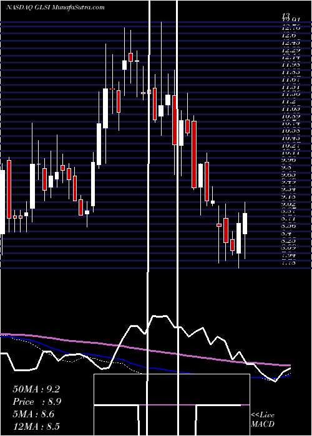Click the "NASDAQ GLSI MunafaSutra.com" chart title
The image size is (312, 436).
[55, 7]
